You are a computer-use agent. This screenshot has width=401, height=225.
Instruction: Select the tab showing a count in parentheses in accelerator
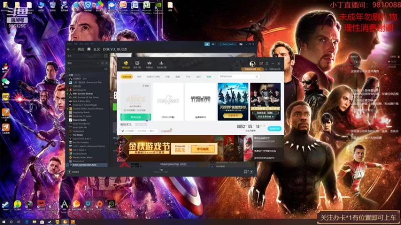coord(153,76)
